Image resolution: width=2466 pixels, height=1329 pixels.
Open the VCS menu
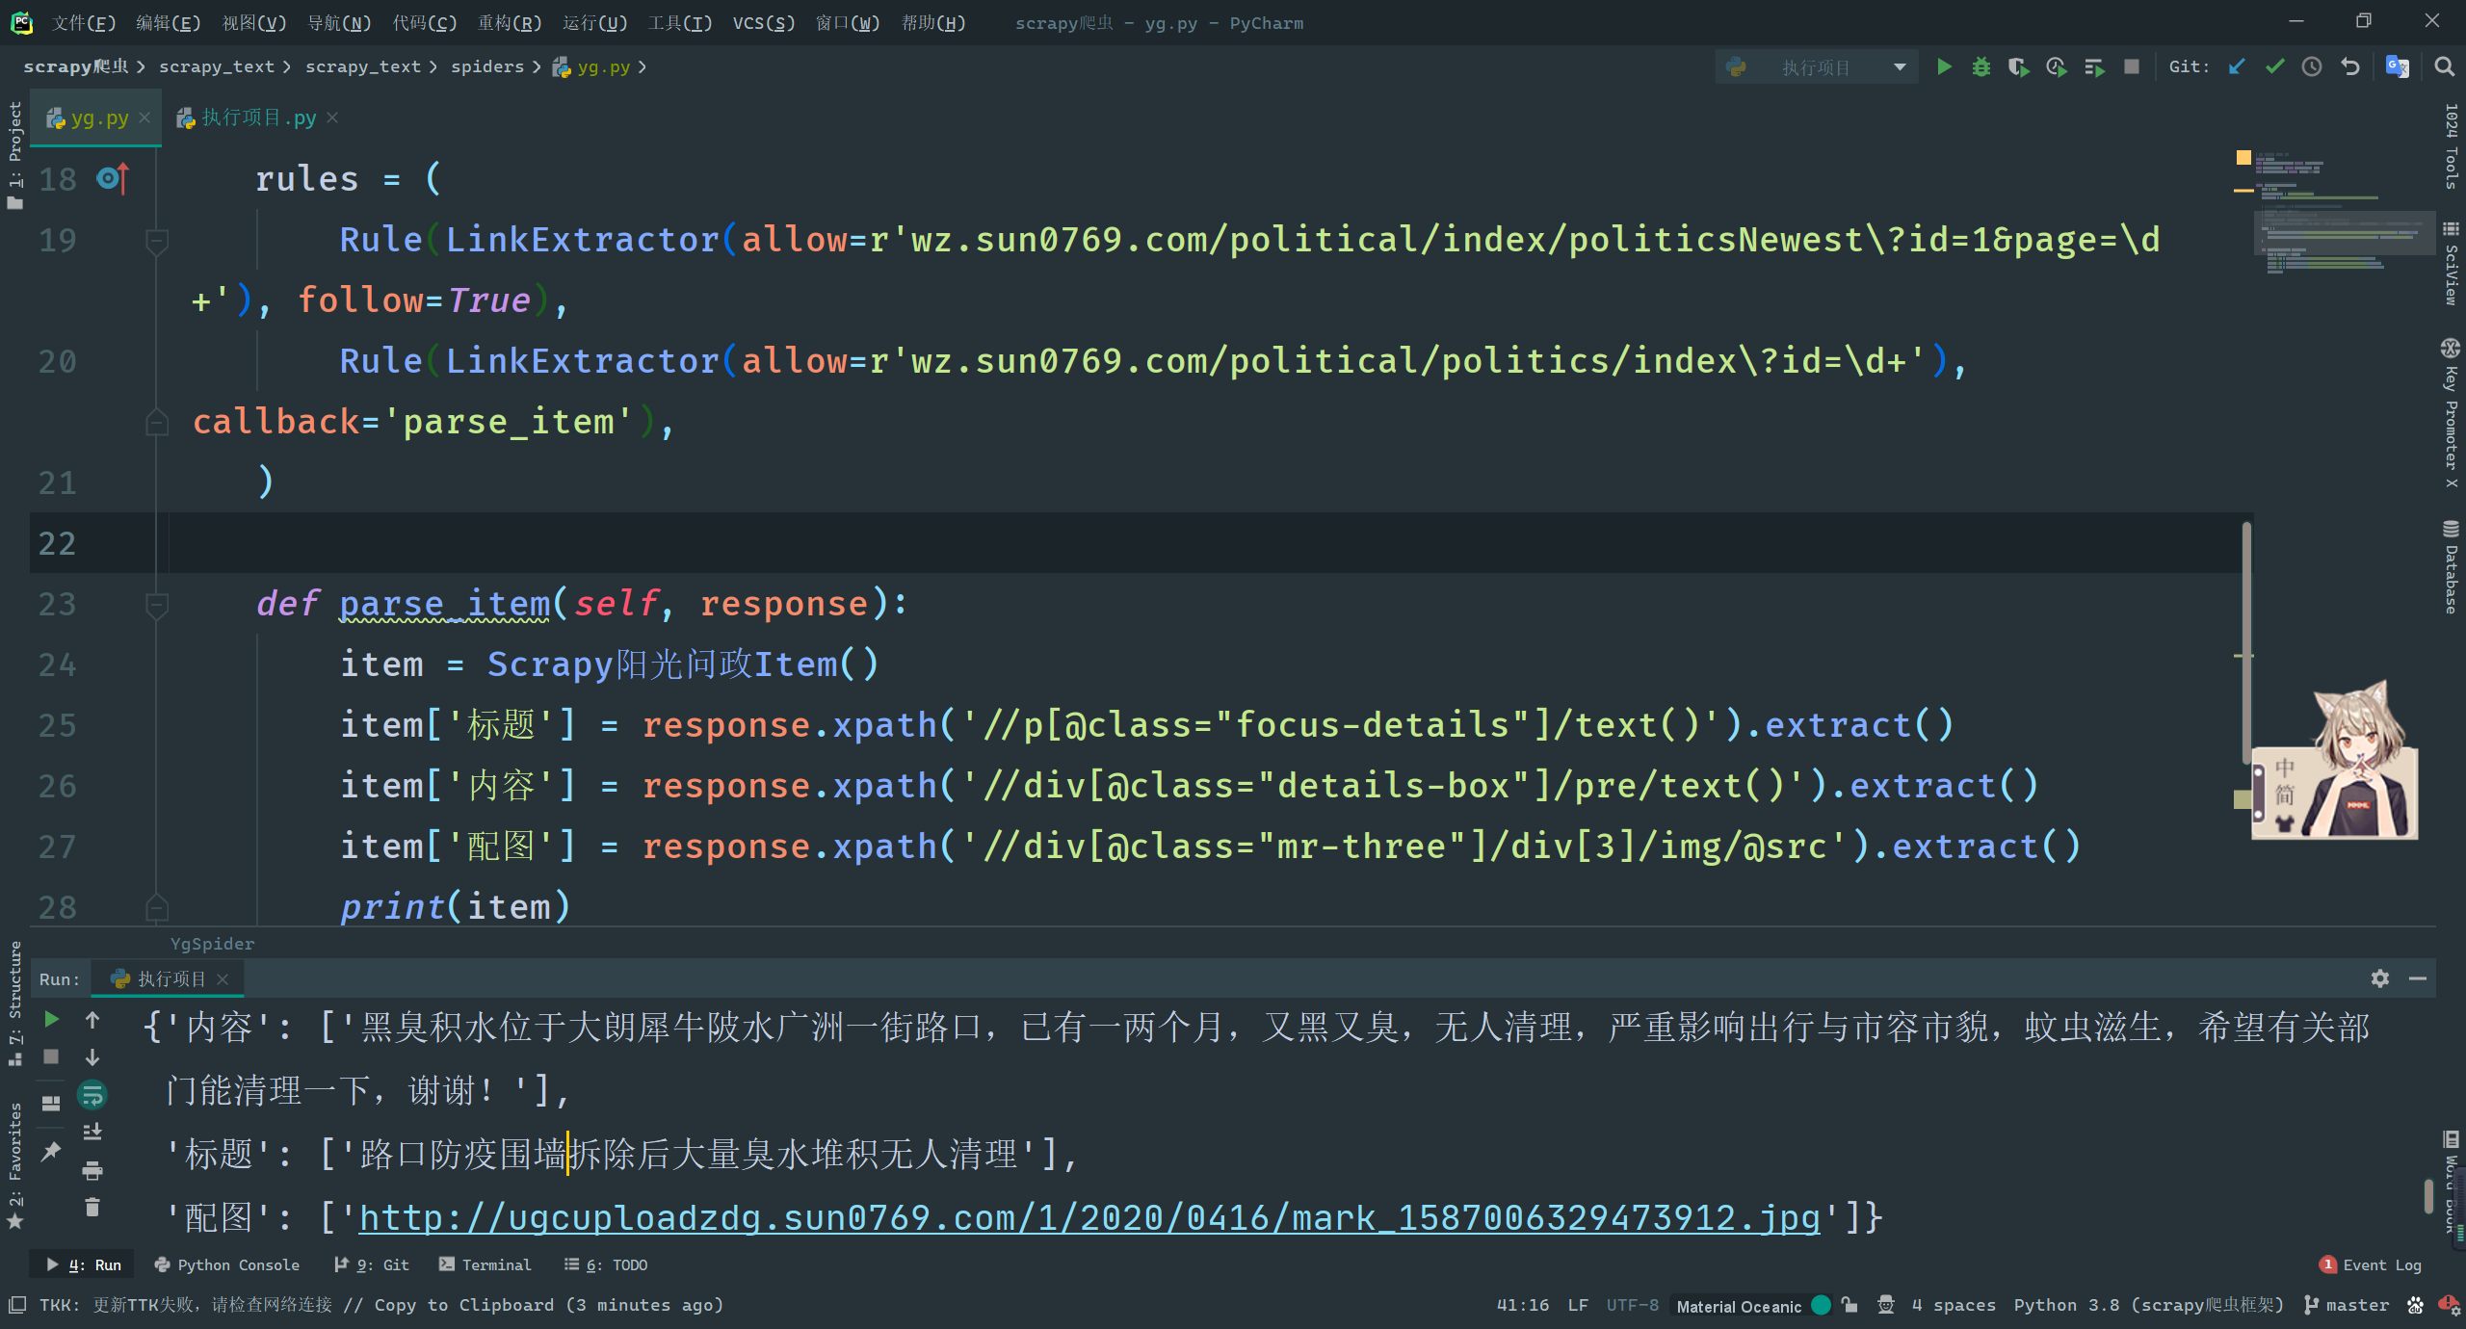763,22
